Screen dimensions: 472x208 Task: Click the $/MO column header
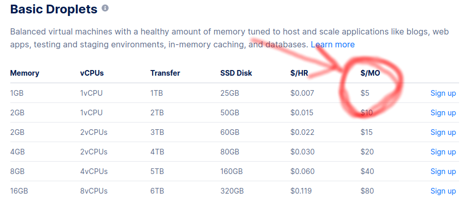pyautogui.click(x=370, y=73)
